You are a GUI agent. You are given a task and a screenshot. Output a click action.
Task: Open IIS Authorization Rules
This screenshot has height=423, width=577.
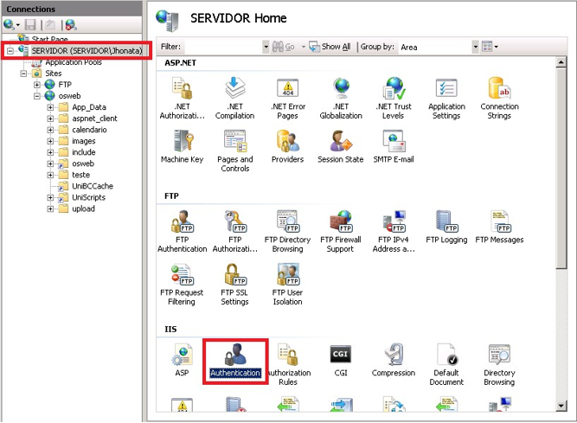pyautogui.click(x=289, y=364)
